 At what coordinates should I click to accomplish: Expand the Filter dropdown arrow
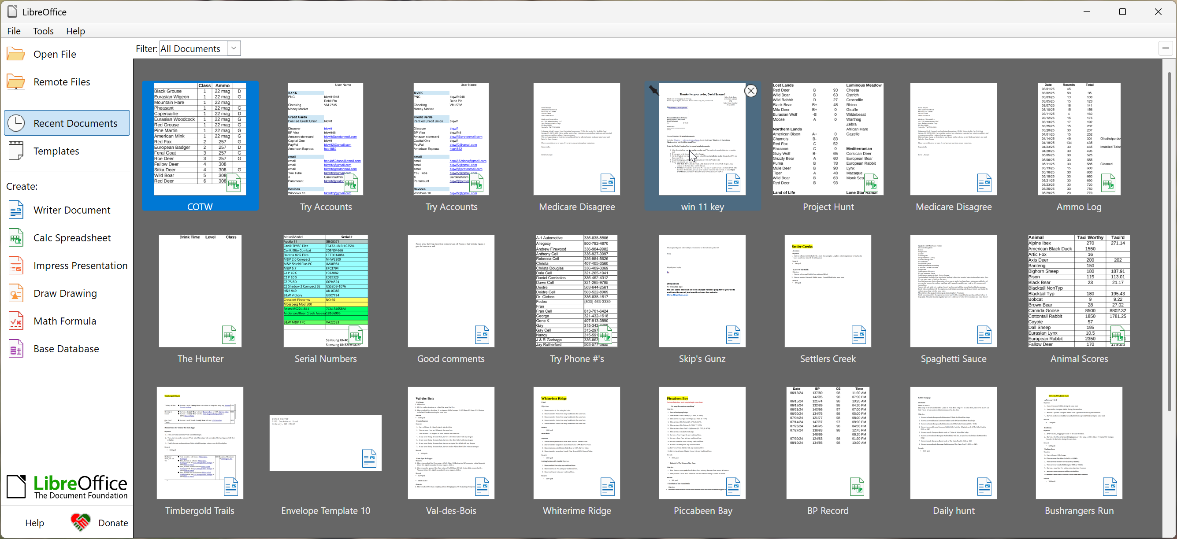[x=234, y=48]
